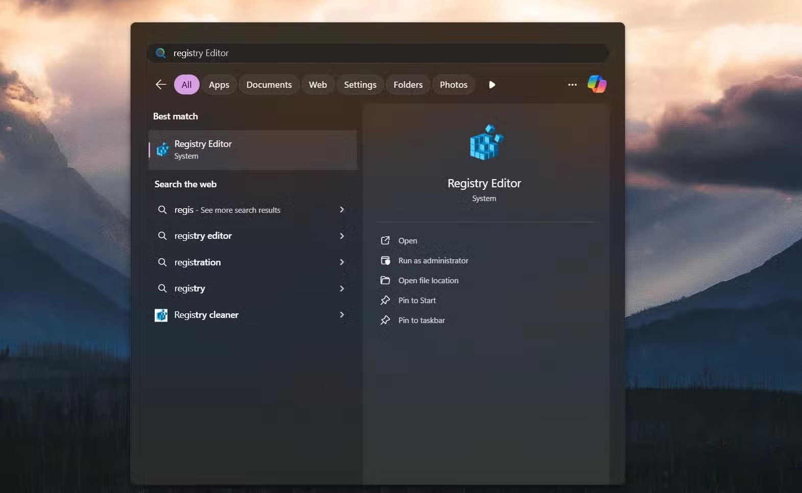This screenshot has height=493, width=802.
Task: Click the Open file location folder icon
Action: [385, 281]
